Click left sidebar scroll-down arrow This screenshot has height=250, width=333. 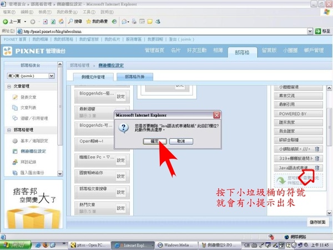(x=60, y=173)
